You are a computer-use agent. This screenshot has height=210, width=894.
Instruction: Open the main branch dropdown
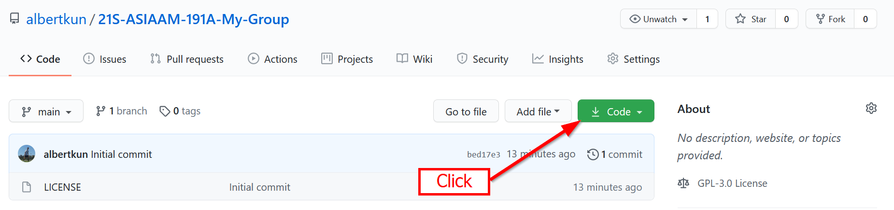point(46,112)
